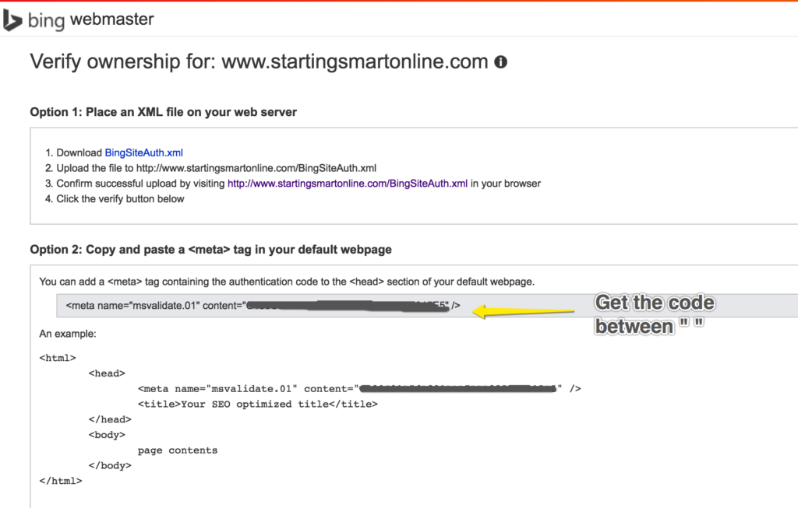The image size is (798, 508).
Task: Select the msvalidate.01 meta tag code box
Action: [427, 305]
